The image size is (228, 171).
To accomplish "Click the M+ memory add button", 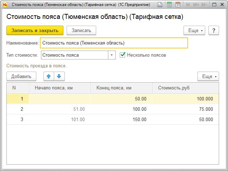I will pyautogui.click(x=196, y=5).
